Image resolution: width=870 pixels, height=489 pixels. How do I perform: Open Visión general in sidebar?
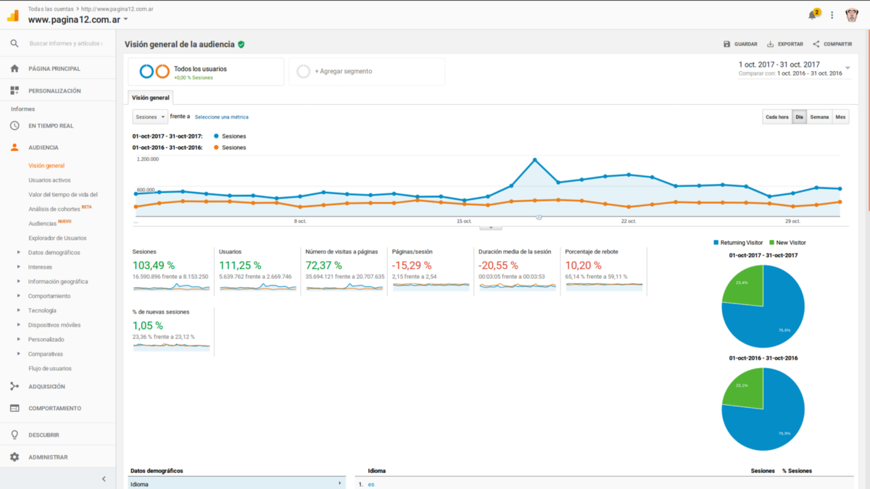pos(46,165)
